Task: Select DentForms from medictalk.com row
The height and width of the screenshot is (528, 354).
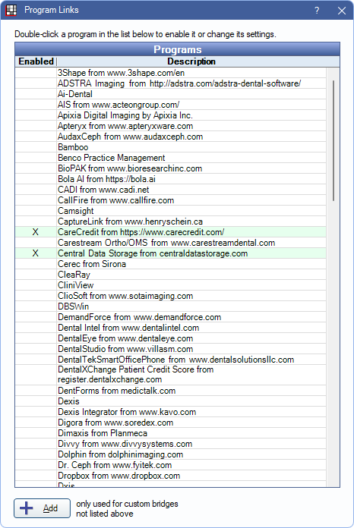Action: point(171,391)
